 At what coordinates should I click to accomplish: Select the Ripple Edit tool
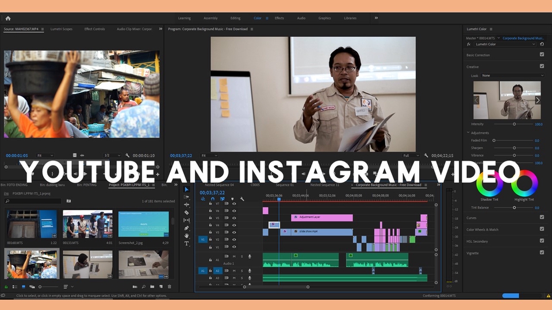[x=186, y=204]
